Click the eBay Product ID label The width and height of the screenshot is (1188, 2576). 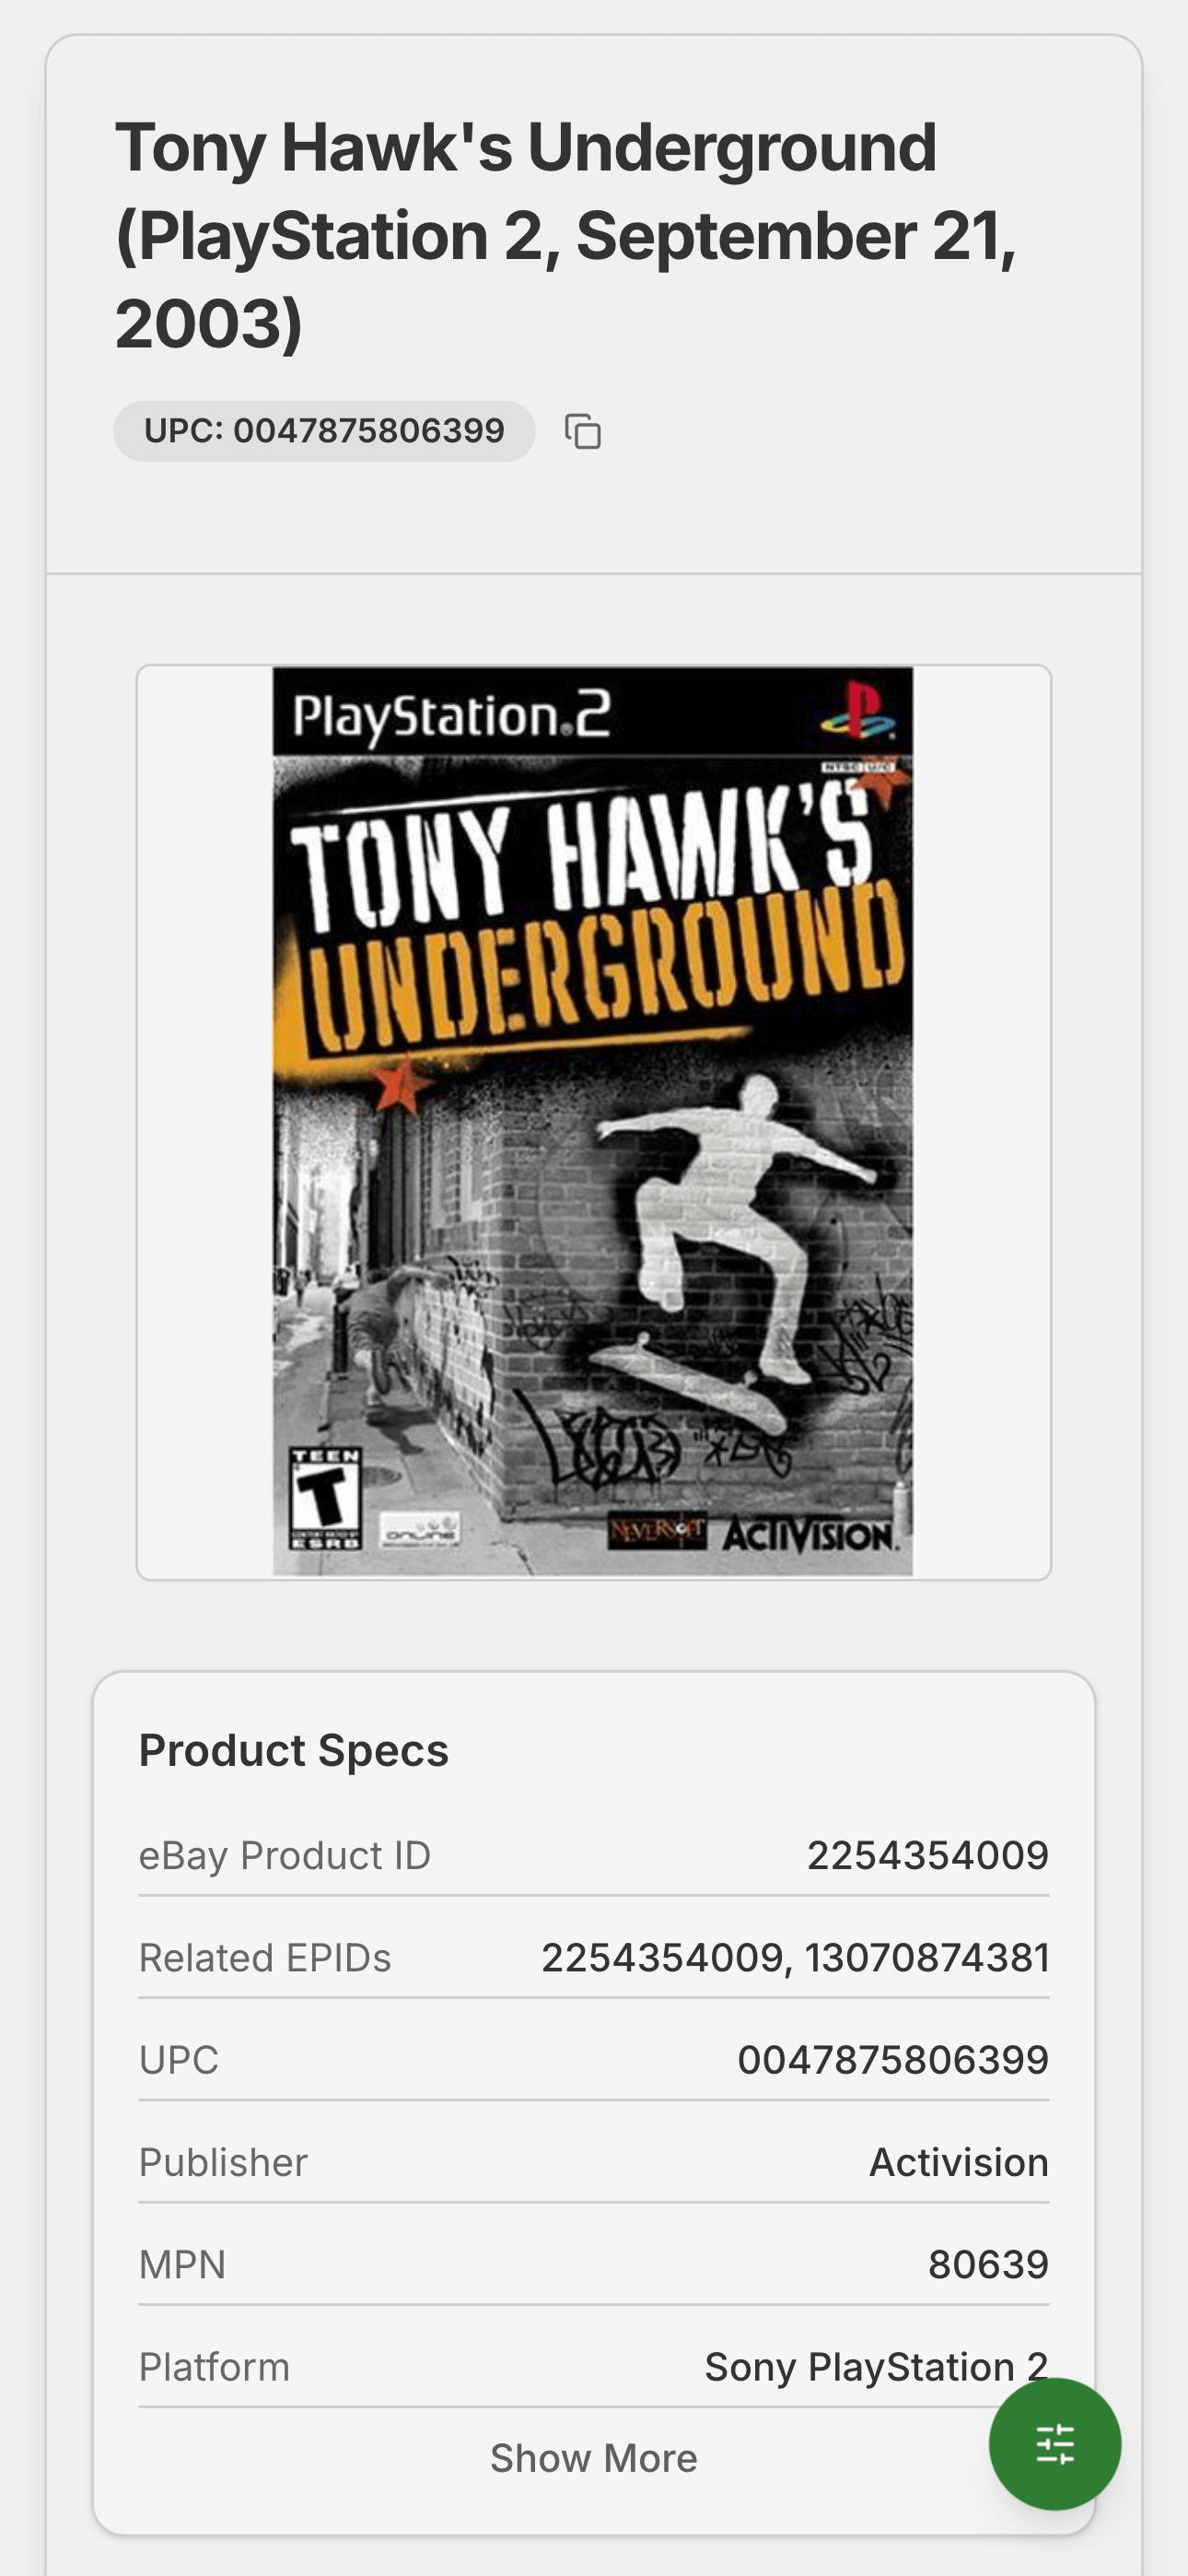285,1855
